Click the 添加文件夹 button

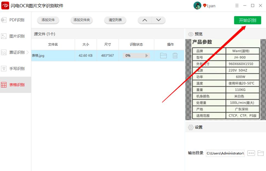[82, 20]
